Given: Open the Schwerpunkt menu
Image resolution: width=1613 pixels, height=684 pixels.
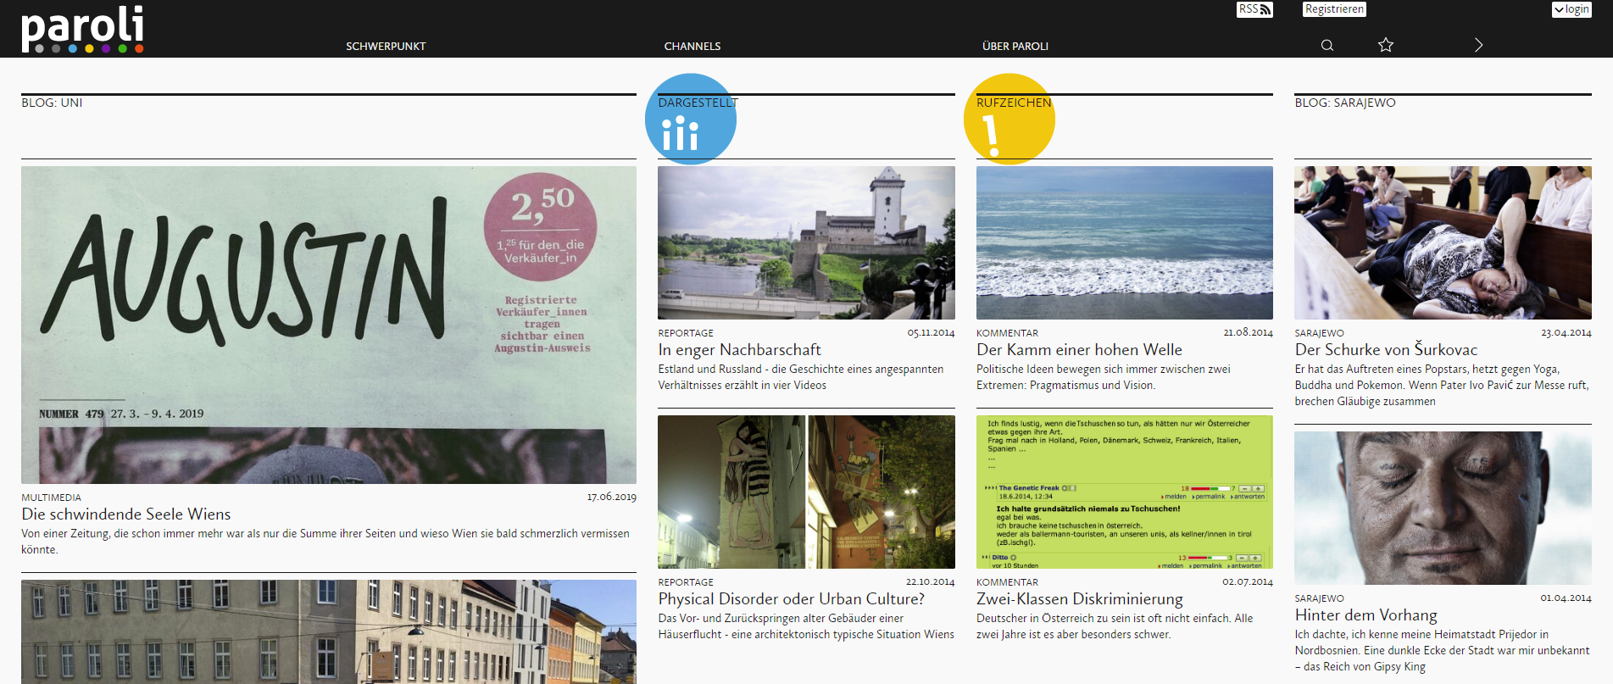Looking at the screenshot, I should click(x=386, y=47).
